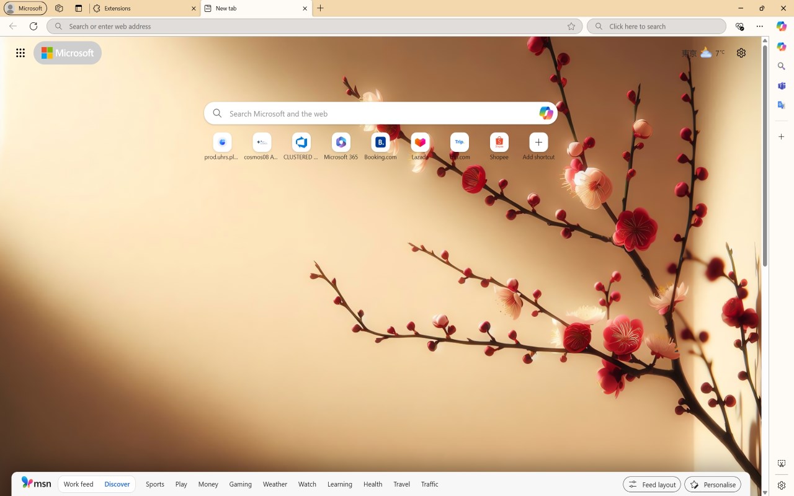The image size is (794, 496).
Task: Open the Gaming feed category
Action: (240, 484)
